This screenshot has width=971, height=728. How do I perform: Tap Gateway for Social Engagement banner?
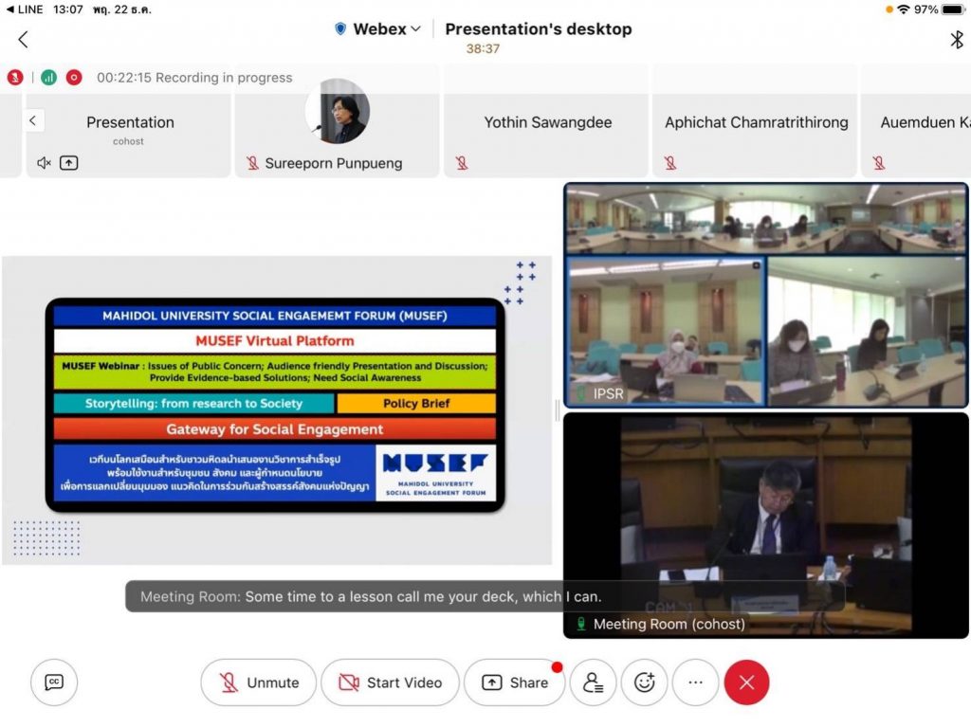(274, 429)
